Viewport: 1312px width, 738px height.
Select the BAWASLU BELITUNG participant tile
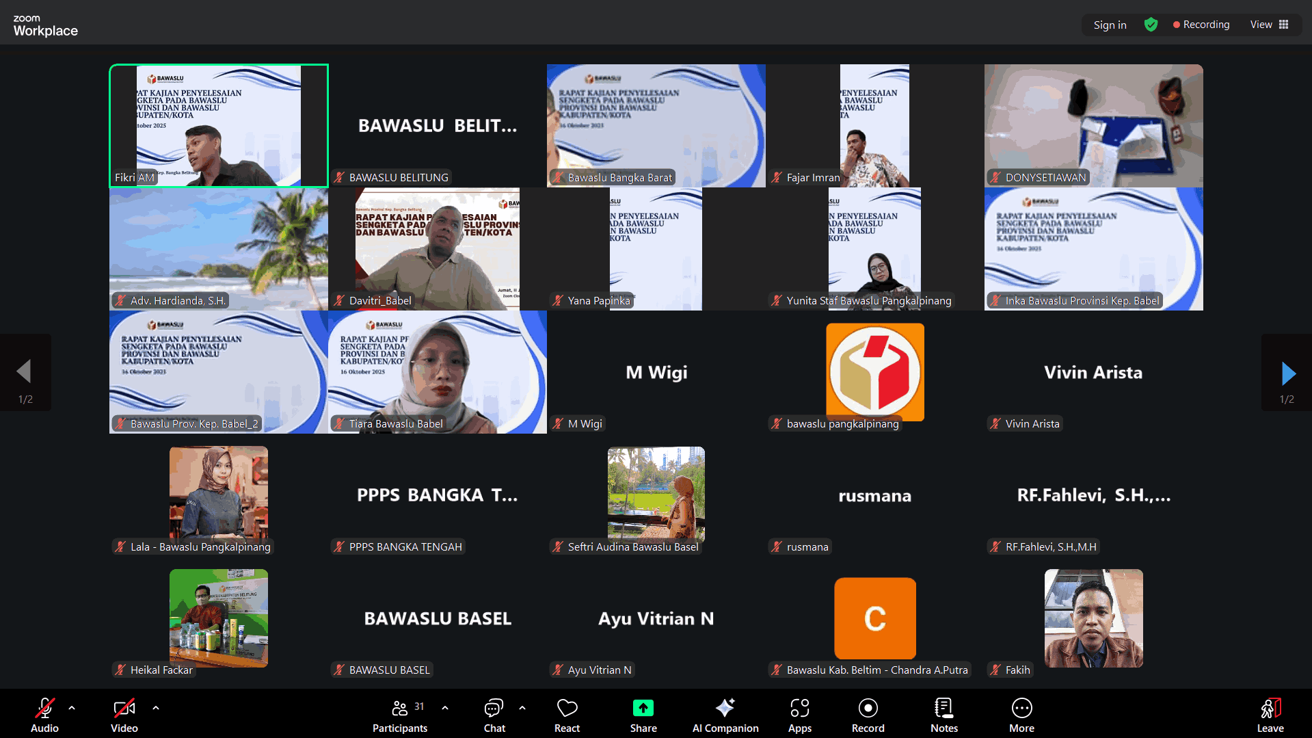click(438, 126)
